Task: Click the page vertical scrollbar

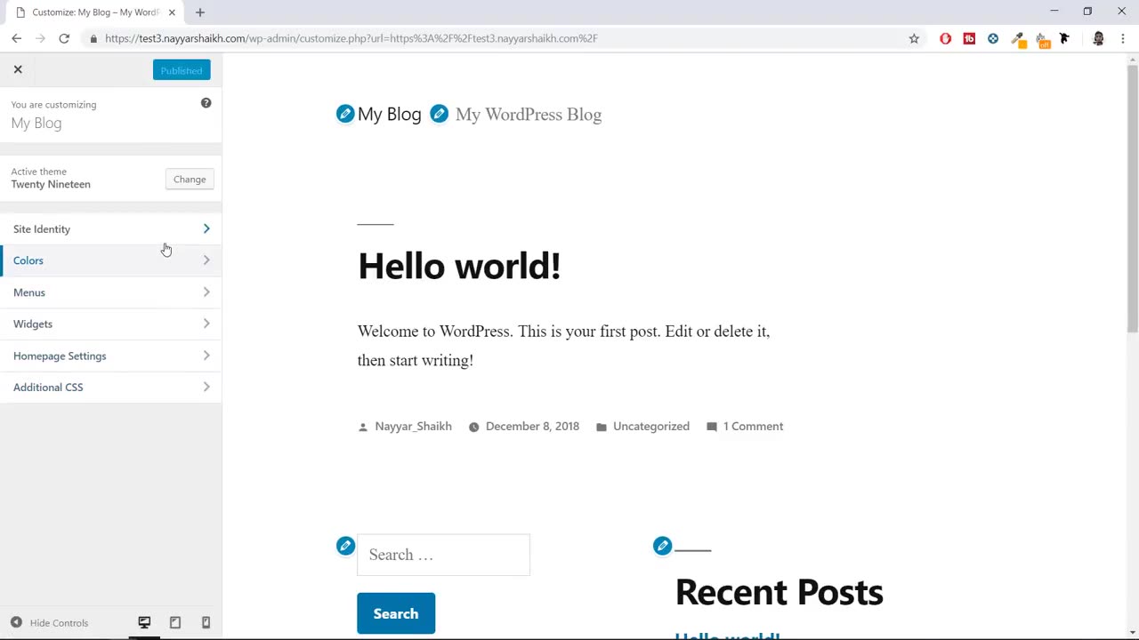Action: coord(1132,197)
